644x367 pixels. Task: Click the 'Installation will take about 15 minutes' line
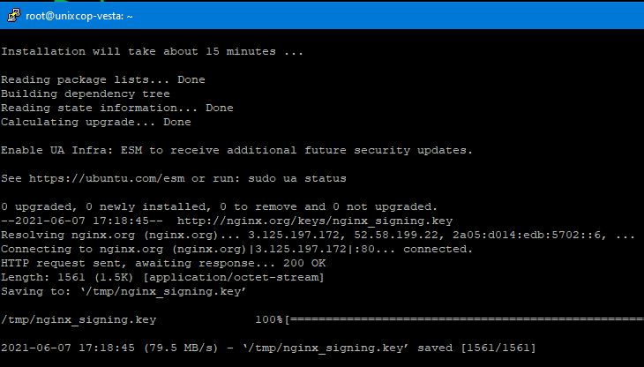pos(152,52)
